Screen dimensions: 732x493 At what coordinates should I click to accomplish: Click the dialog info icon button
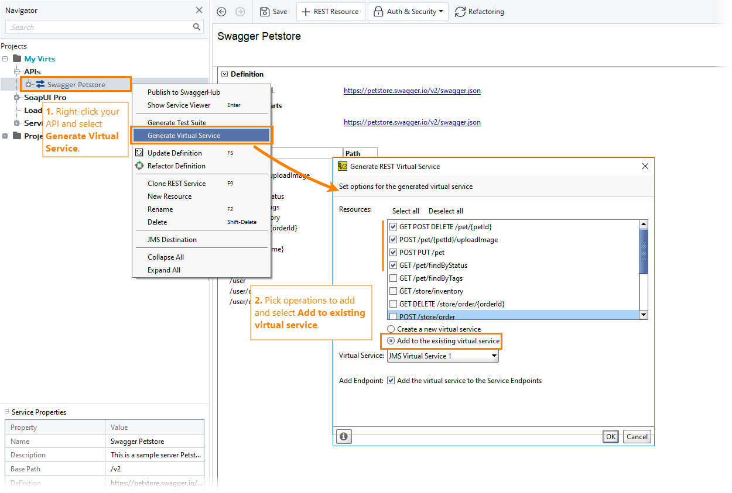click(x=344, y=436)
